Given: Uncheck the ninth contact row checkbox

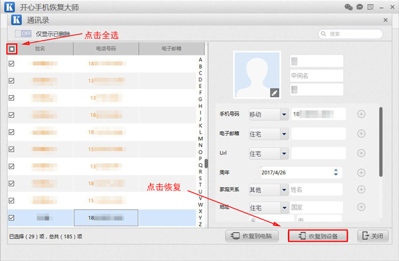Looking at the screenshot, I should pos(11,200).
